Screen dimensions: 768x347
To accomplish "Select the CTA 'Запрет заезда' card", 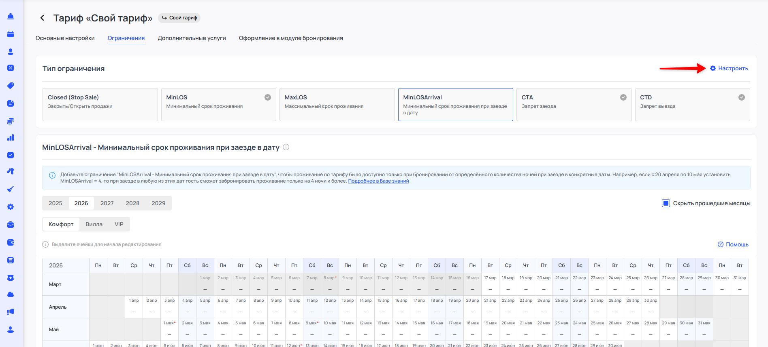I will point(574,104).
